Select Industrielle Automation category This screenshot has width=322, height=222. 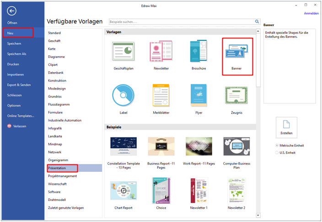(64, 120)
